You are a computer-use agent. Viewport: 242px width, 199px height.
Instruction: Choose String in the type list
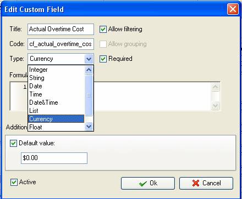click(56, 78)
